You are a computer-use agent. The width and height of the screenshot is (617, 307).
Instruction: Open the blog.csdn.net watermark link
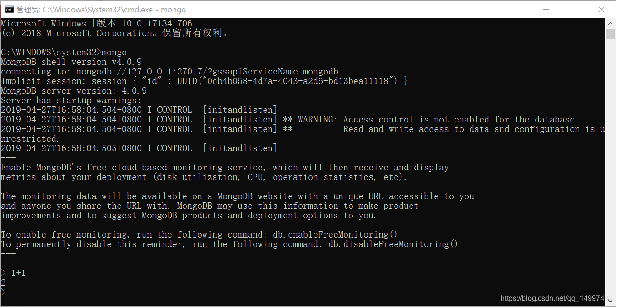pyautogui.click(x=554, y=298)
